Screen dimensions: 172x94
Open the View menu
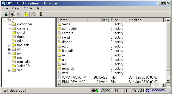point(15,8)
